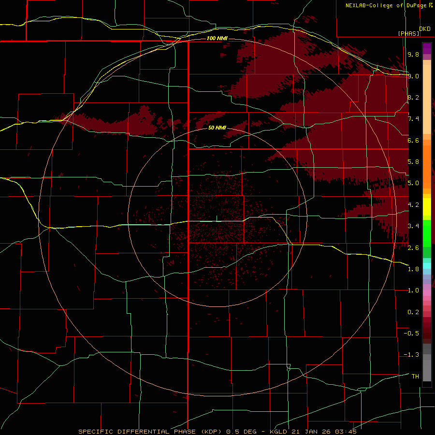Click the -0.5 scale value
Viewport: 435px width, 435px height.
point(411,333)
